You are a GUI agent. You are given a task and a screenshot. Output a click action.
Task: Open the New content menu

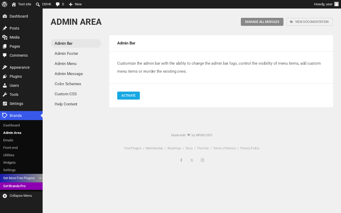point(75,4)
